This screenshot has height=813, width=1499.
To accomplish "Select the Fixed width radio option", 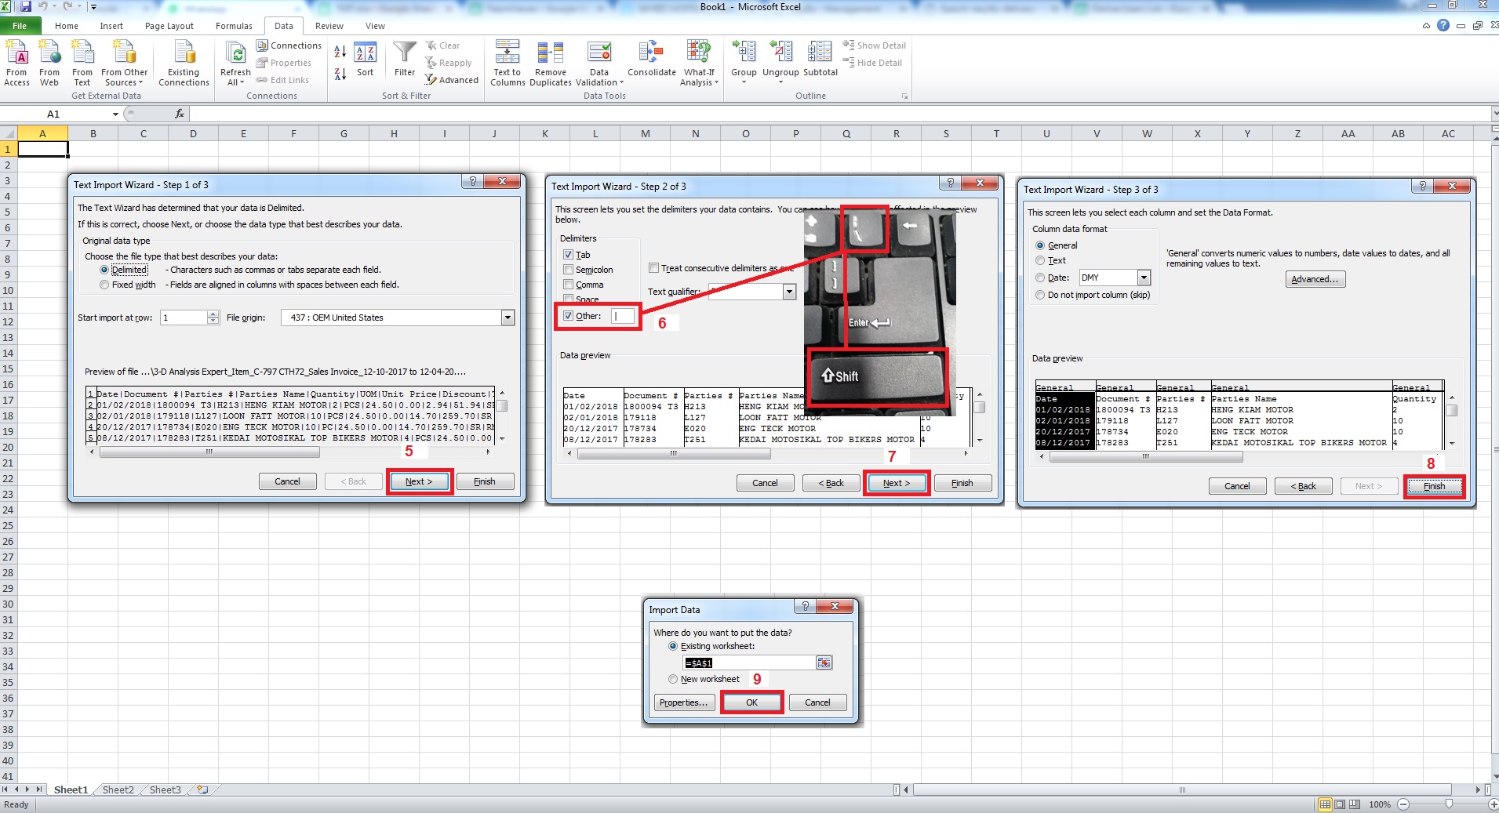I will click(x=104, y=285).
